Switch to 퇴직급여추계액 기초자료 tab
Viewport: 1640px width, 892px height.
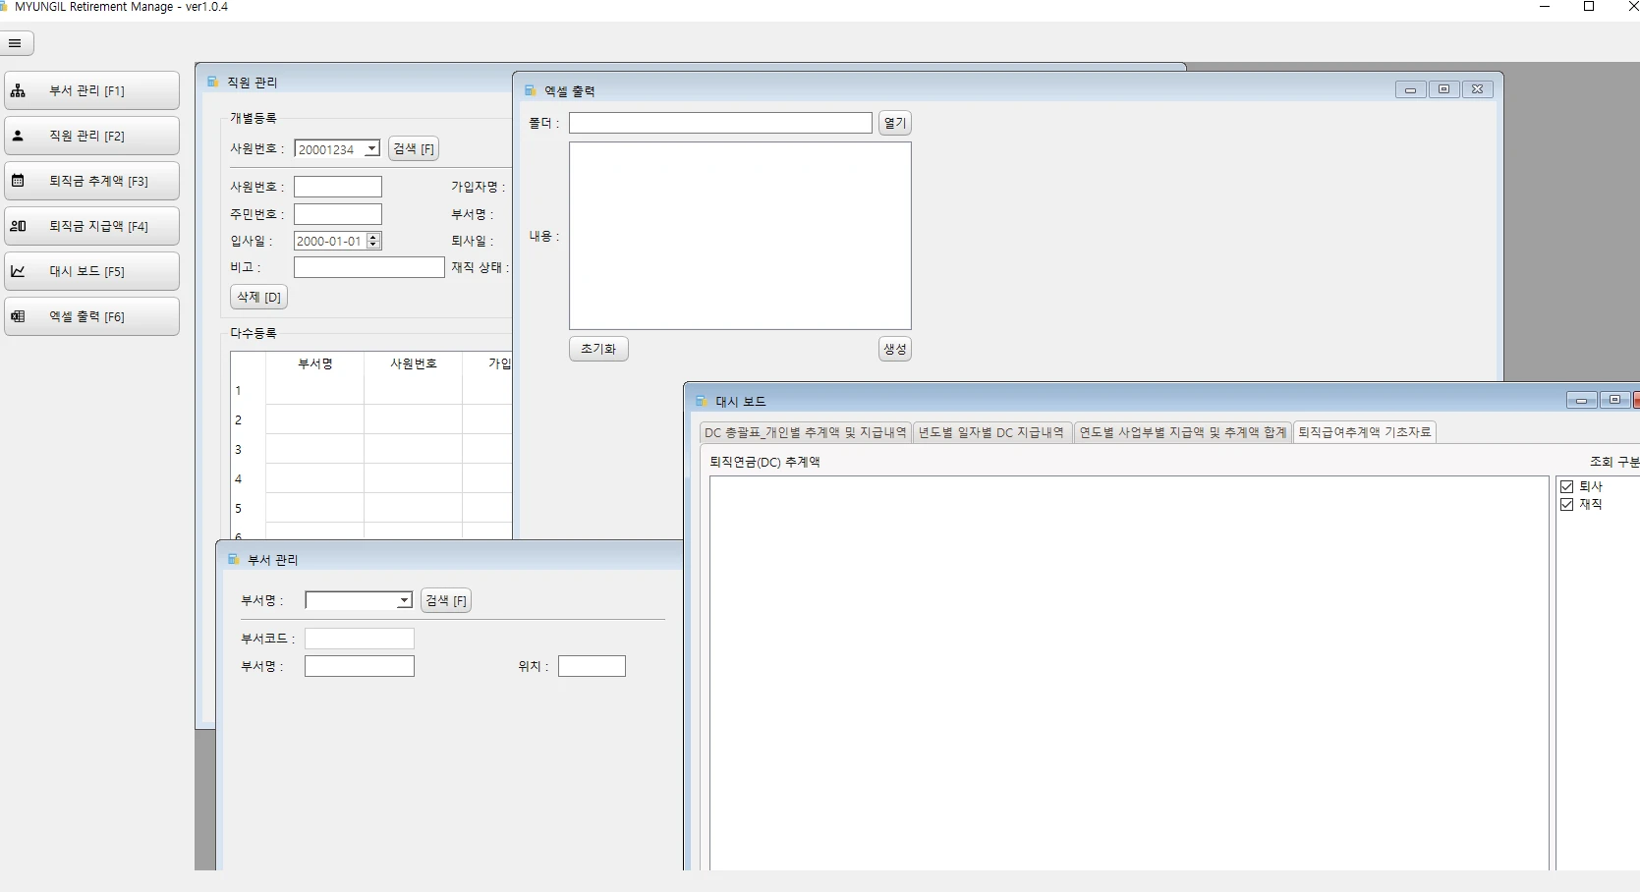[1364, 432]
